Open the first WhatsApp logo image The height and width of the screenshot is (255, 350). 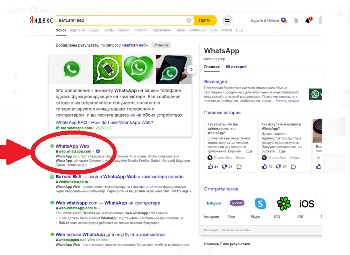(71, 70)
